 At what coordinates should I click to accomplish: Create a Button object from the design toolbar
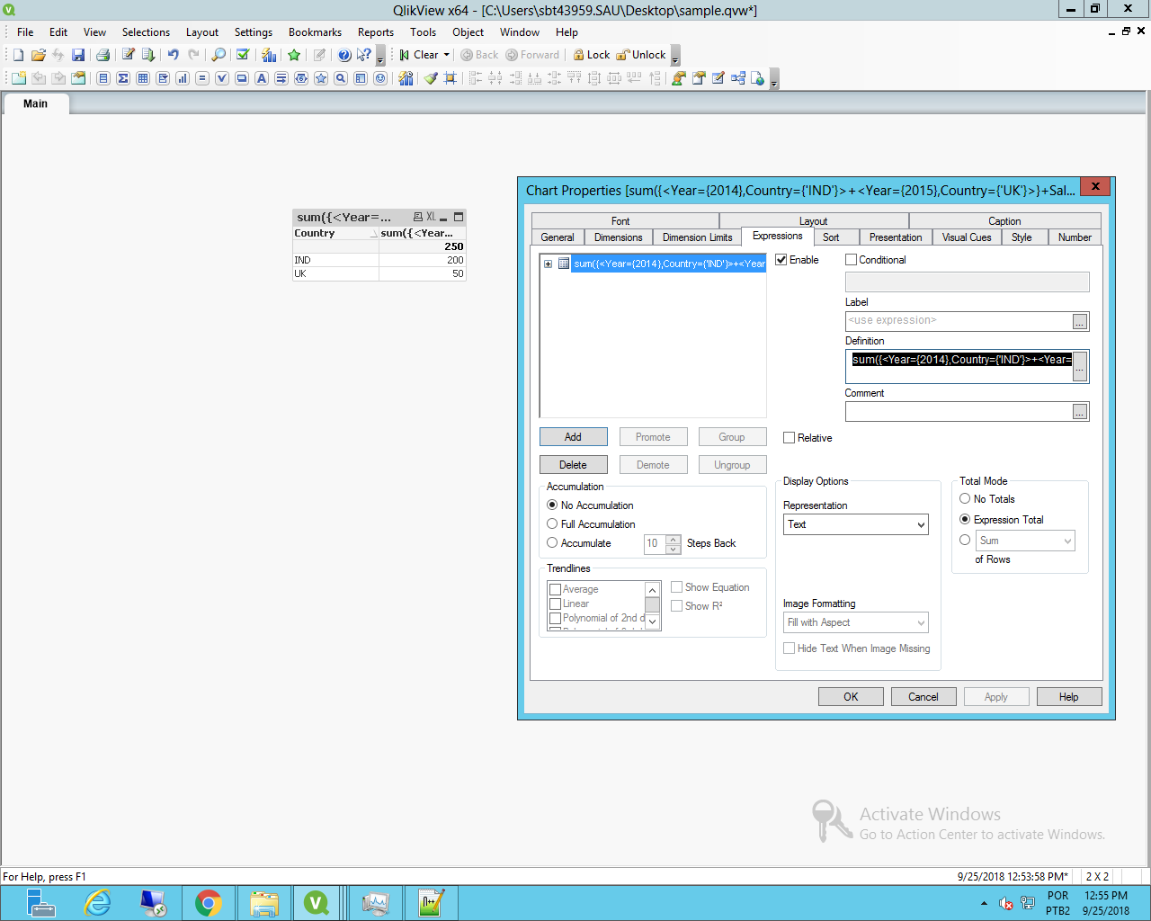tap(242, 78)
